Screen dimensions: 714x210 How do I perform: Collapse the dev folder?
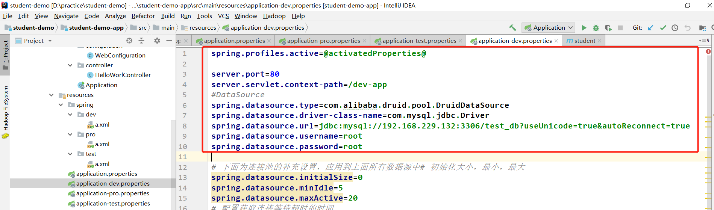coord(70,114)
